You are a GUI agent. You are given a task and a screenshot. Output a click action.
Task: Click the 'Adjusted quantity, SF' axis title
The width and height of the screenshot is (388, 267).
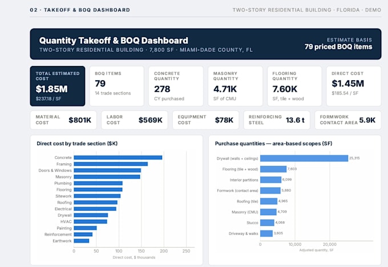(x=317, y=250)
